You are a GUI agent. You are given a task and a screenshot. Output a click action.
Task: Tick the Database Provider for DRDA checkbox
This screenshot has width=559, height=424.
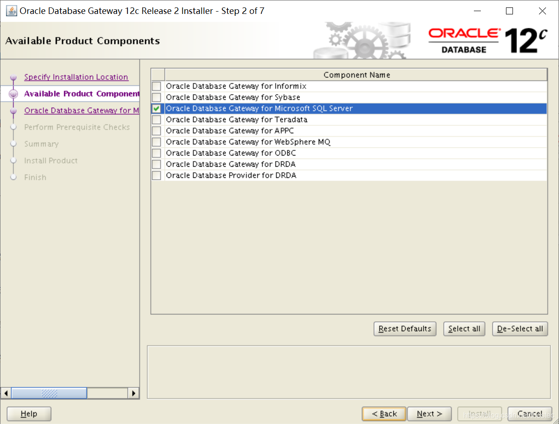[157, 176]
